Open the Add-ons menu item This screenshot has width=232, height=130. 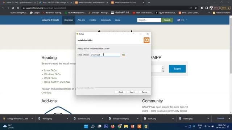click(81, 20)
